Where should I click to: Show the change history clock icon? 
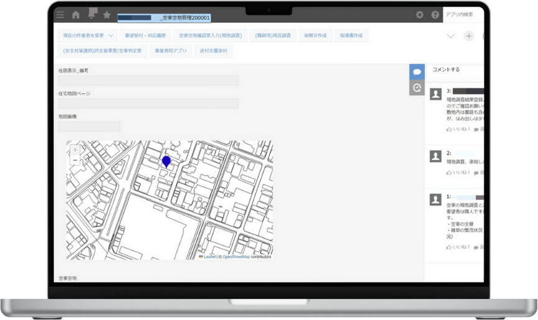(x=417, y=88)
